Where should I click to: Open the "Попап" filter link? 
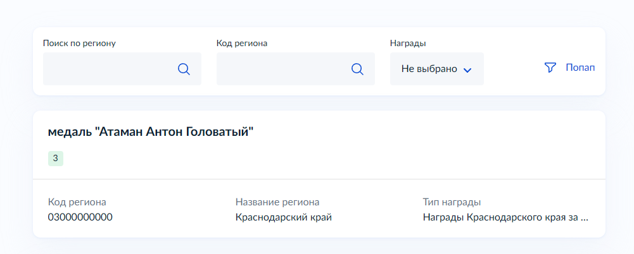[x=580, y=68]
